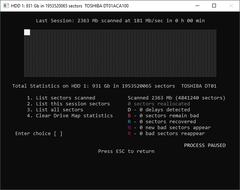Click the app icon in the title bar
This screenshot has width=240, height=190.
coord(6,6)
